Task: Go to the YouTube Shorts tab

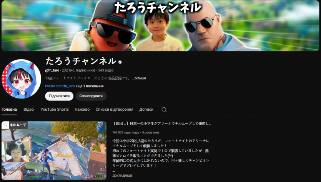Action: [x=55, y=110]
